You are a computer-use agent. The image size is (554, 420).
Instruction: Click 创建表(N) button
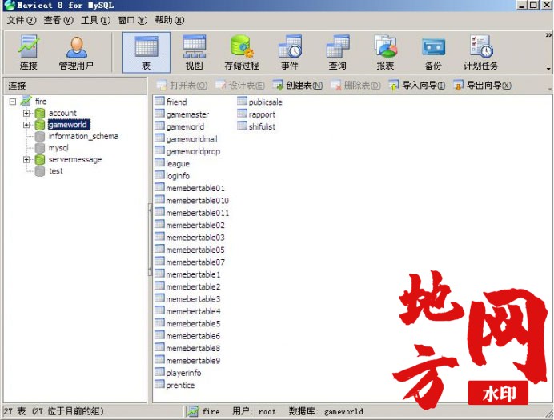298,85
